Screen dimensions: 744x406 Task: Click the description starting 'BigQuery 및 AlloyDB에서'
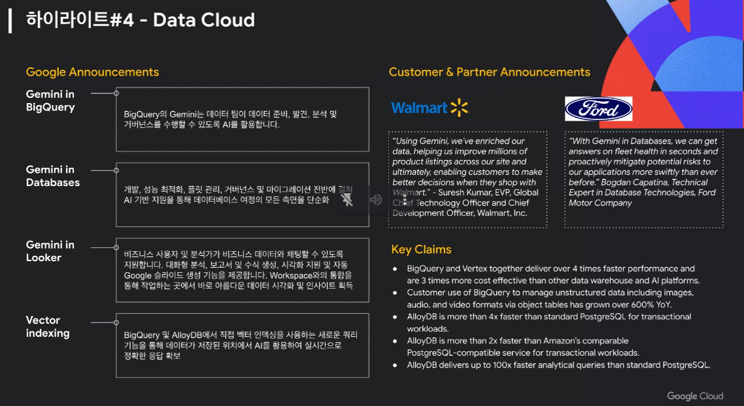click(241, 345)
